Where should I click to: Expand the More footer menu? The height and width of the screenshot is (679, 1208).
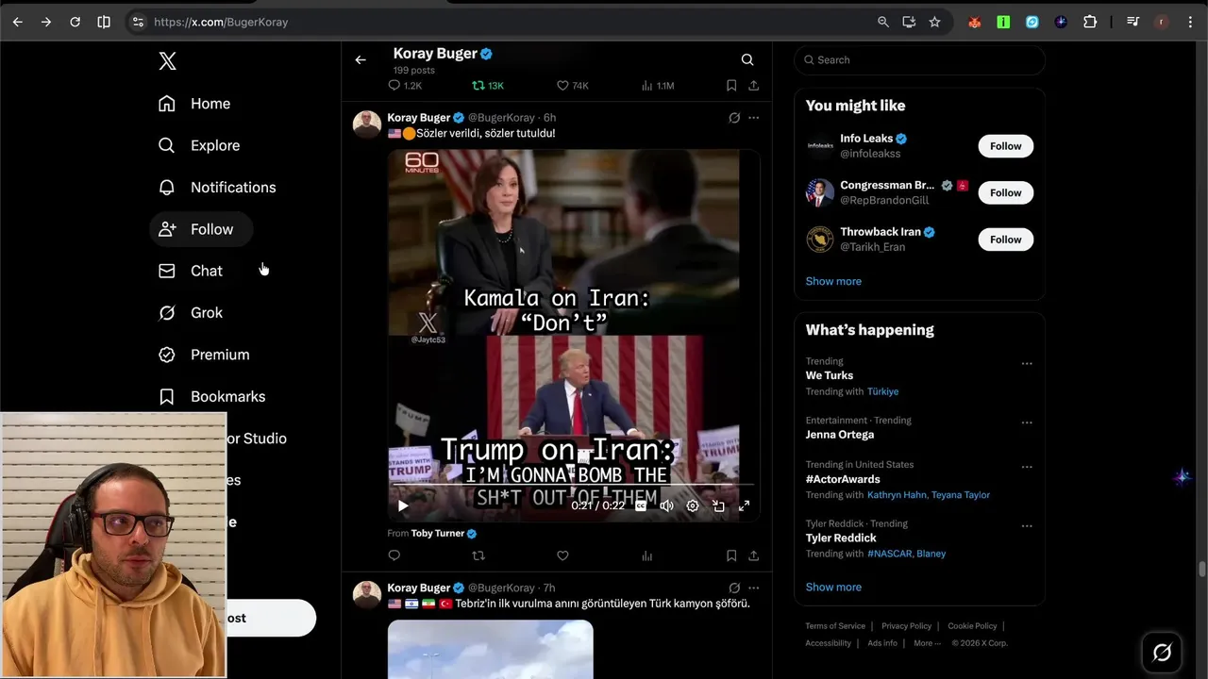925,643
